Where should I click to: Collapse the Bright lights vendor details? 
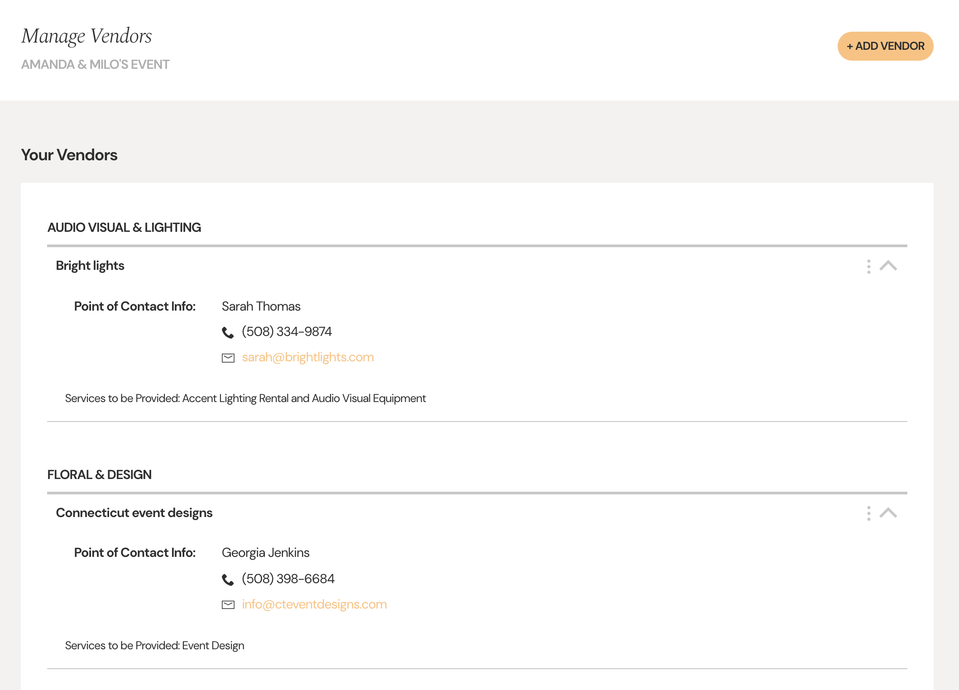(888, 266)
